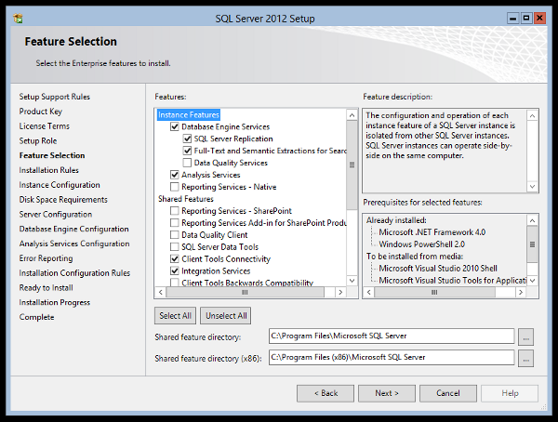Screen dimensions: 558x422
Task: Enable Reporting Services - Native checkbox
Action: [x=175, y=187]
